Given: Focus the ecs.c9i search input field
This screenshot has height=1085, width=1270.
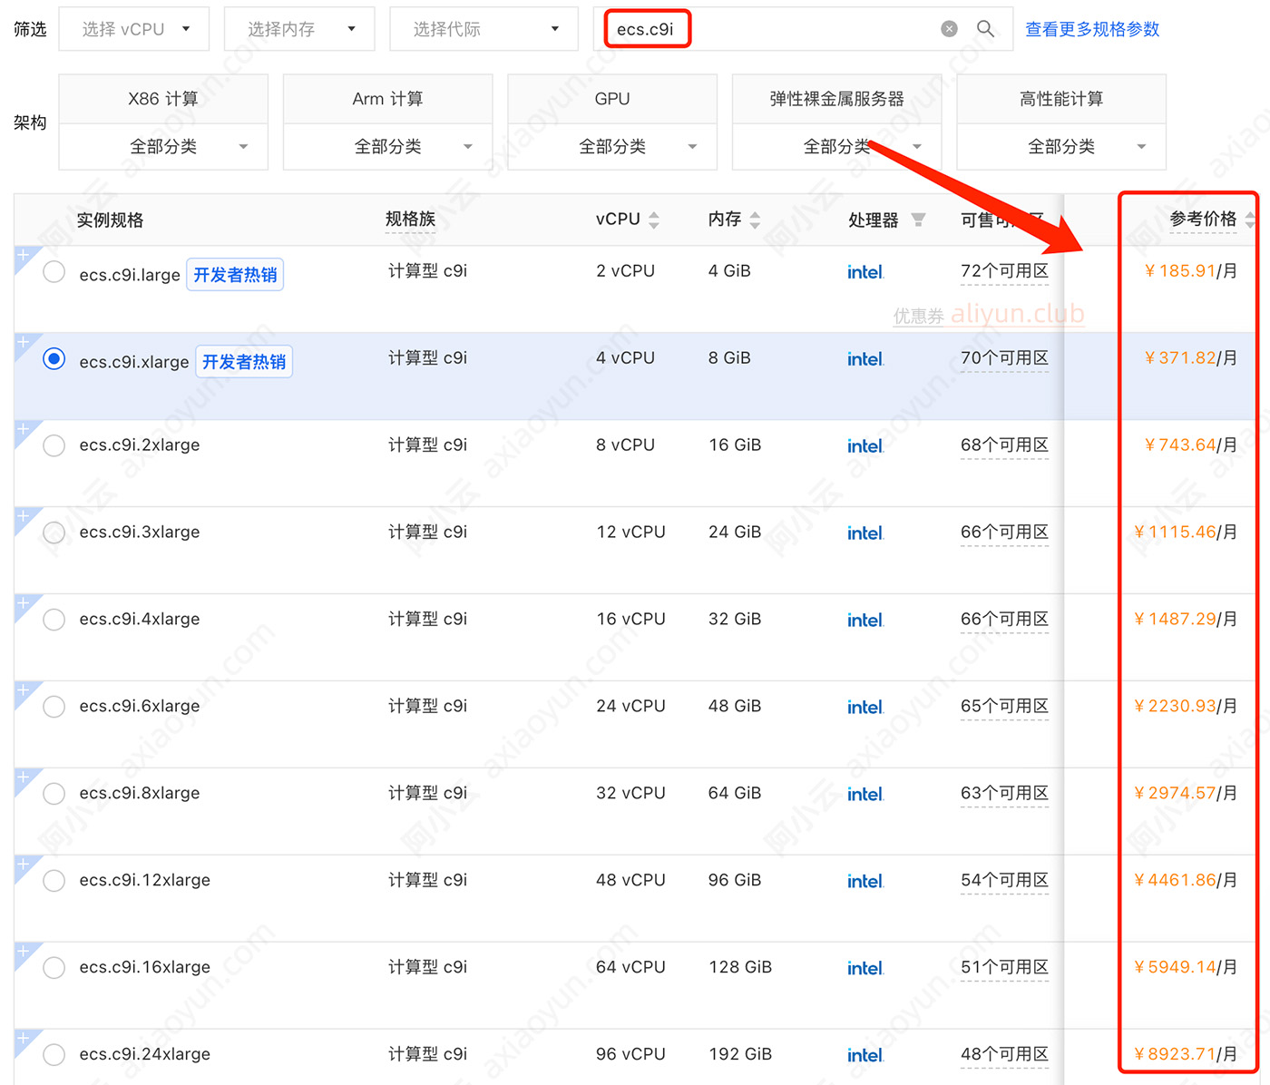Looking at the screenshot, I should [x=803, y=29].
